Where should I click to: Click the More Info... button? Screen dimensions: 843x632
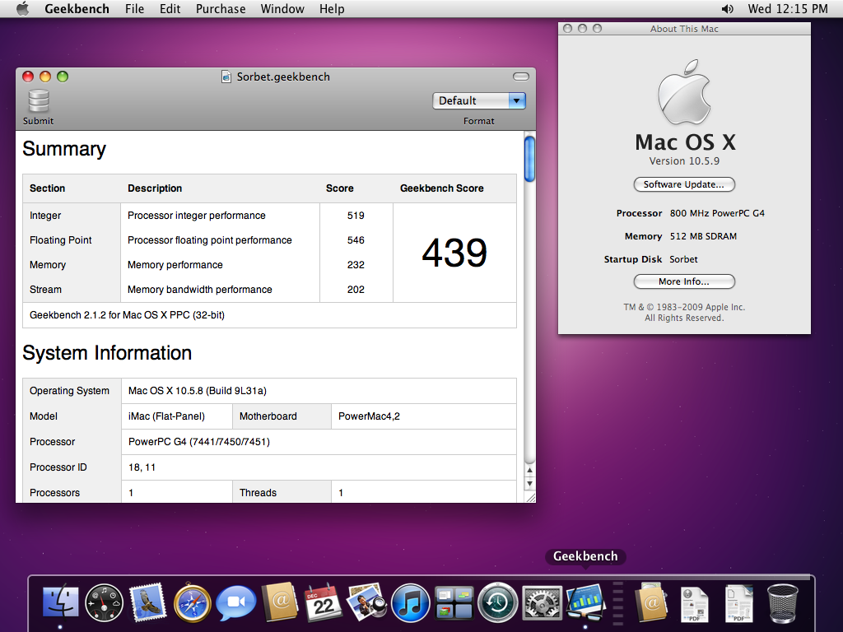pos(684,281)
